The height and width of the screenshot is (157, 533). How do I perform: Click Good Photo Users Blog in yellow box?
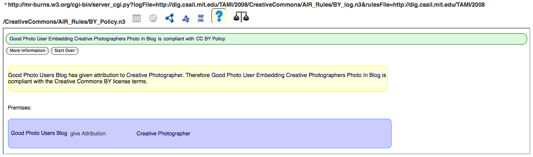(38, 75)
